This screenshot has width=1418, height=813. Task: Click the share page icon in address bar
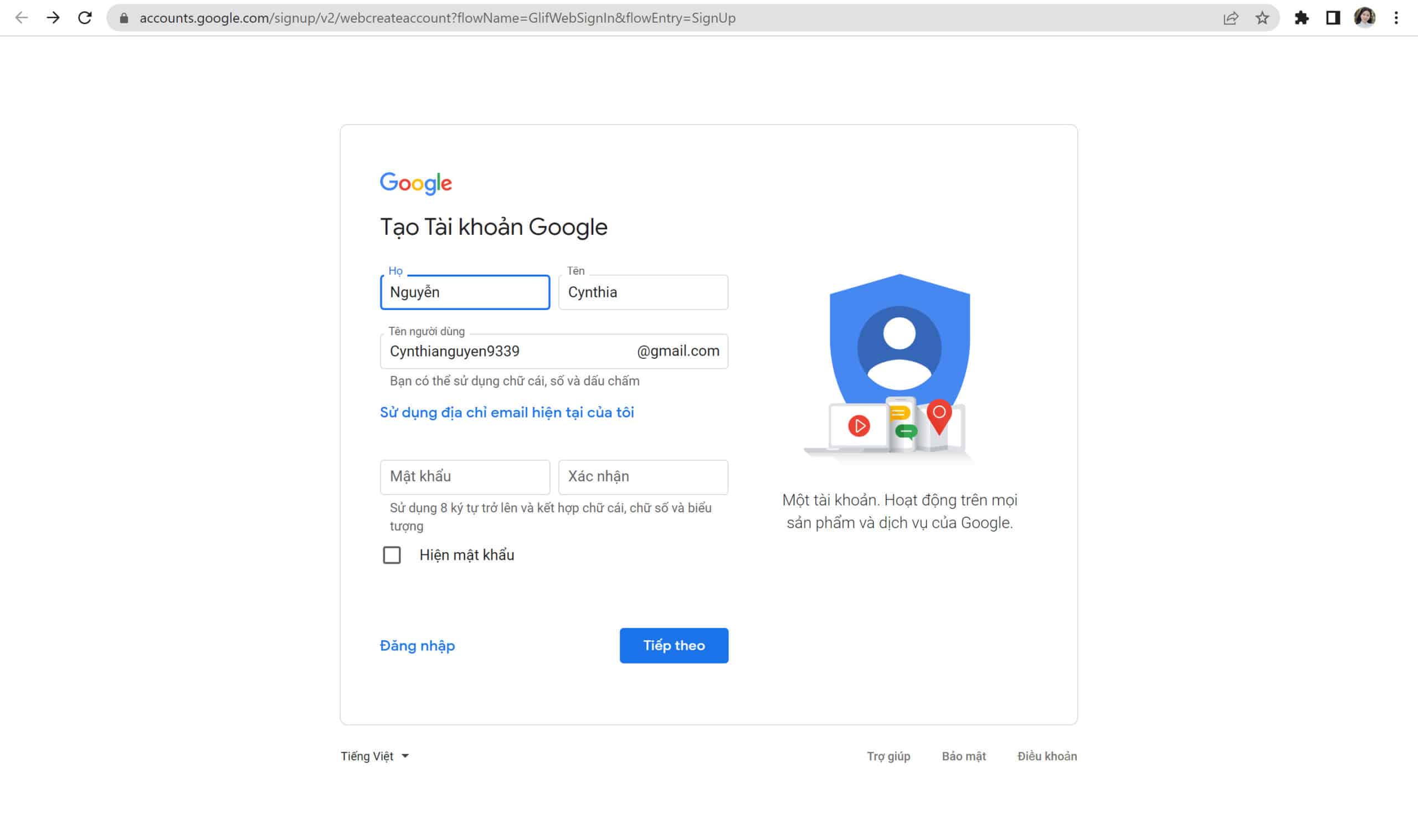(1230, 18)
